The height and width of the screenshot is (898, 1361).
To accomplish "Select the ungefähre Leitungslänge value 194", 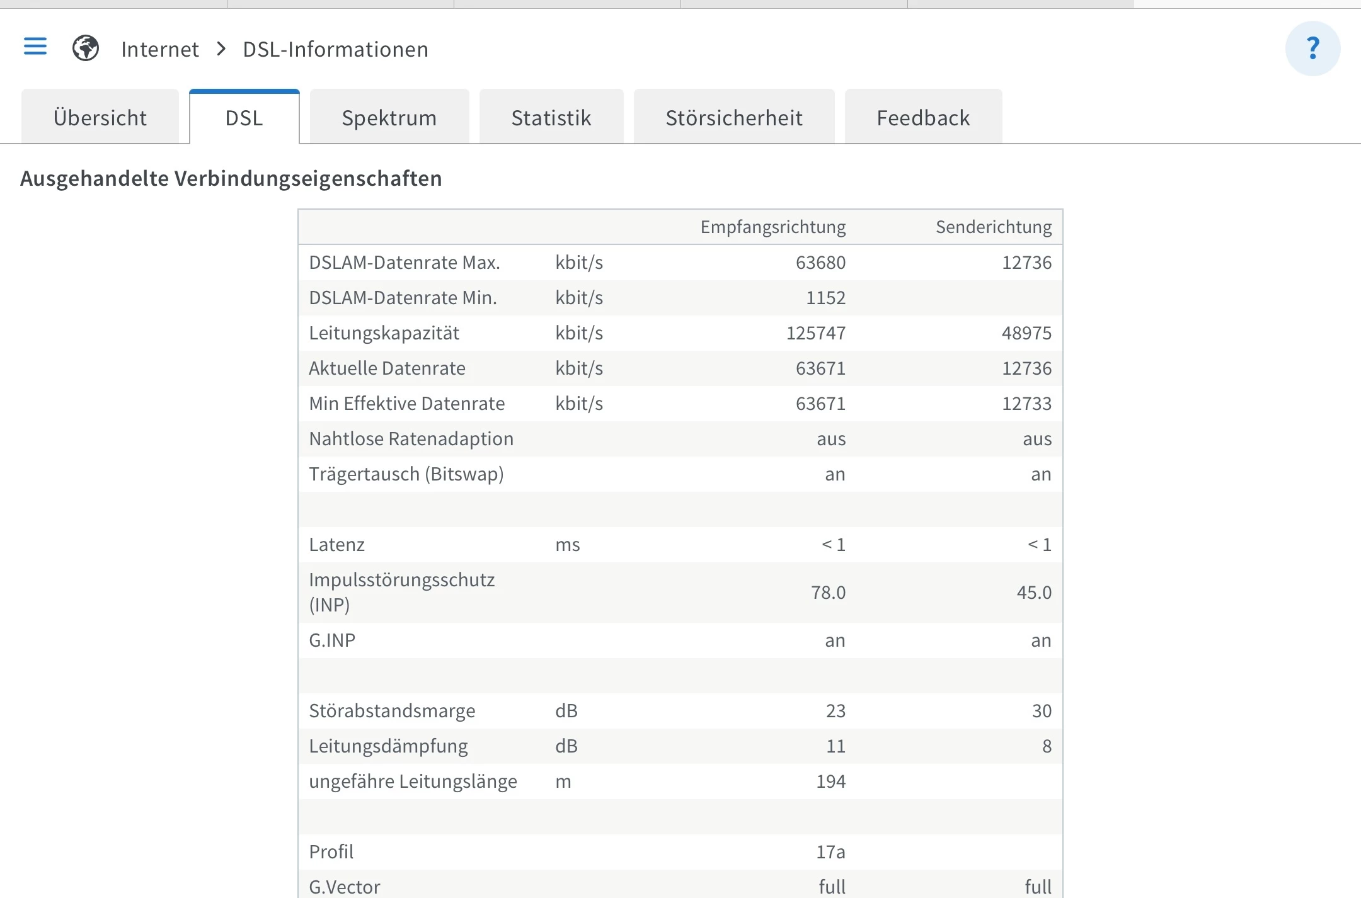I will (x=830, y=781).
